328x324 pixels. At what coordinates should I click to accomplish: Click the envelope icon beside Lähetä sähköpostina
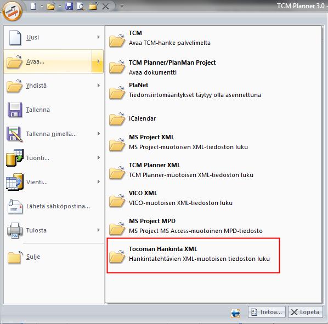pos(15,206)
